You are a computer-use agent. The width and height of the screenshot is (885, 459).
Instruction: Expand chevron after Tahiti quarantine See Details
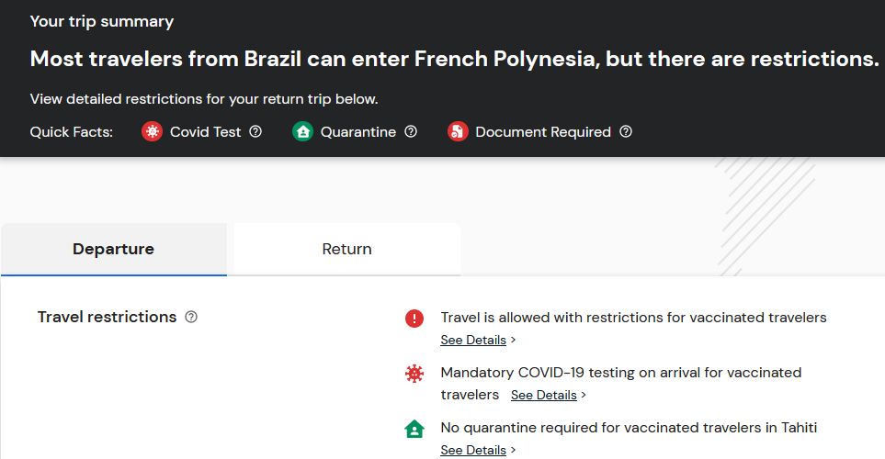click(513, 450)
